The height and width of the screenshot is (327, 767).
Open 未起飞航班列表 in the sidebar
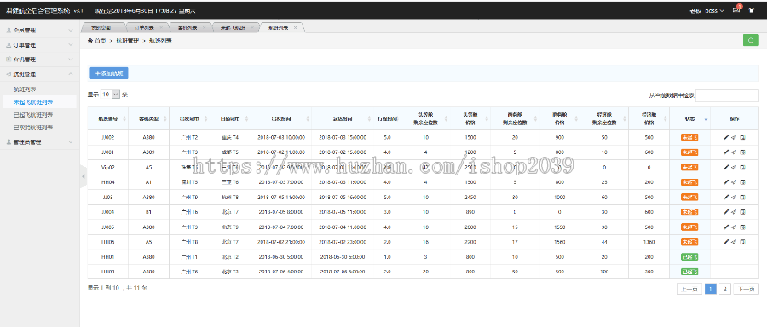pyautogui.click(x=34, y=102)
